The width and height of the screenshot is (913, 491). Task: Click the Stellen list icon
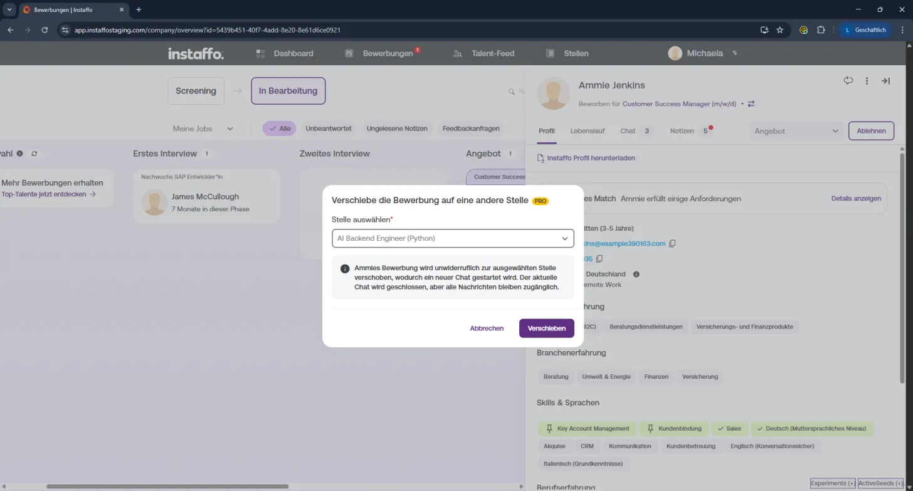click(x=550, y=54)
